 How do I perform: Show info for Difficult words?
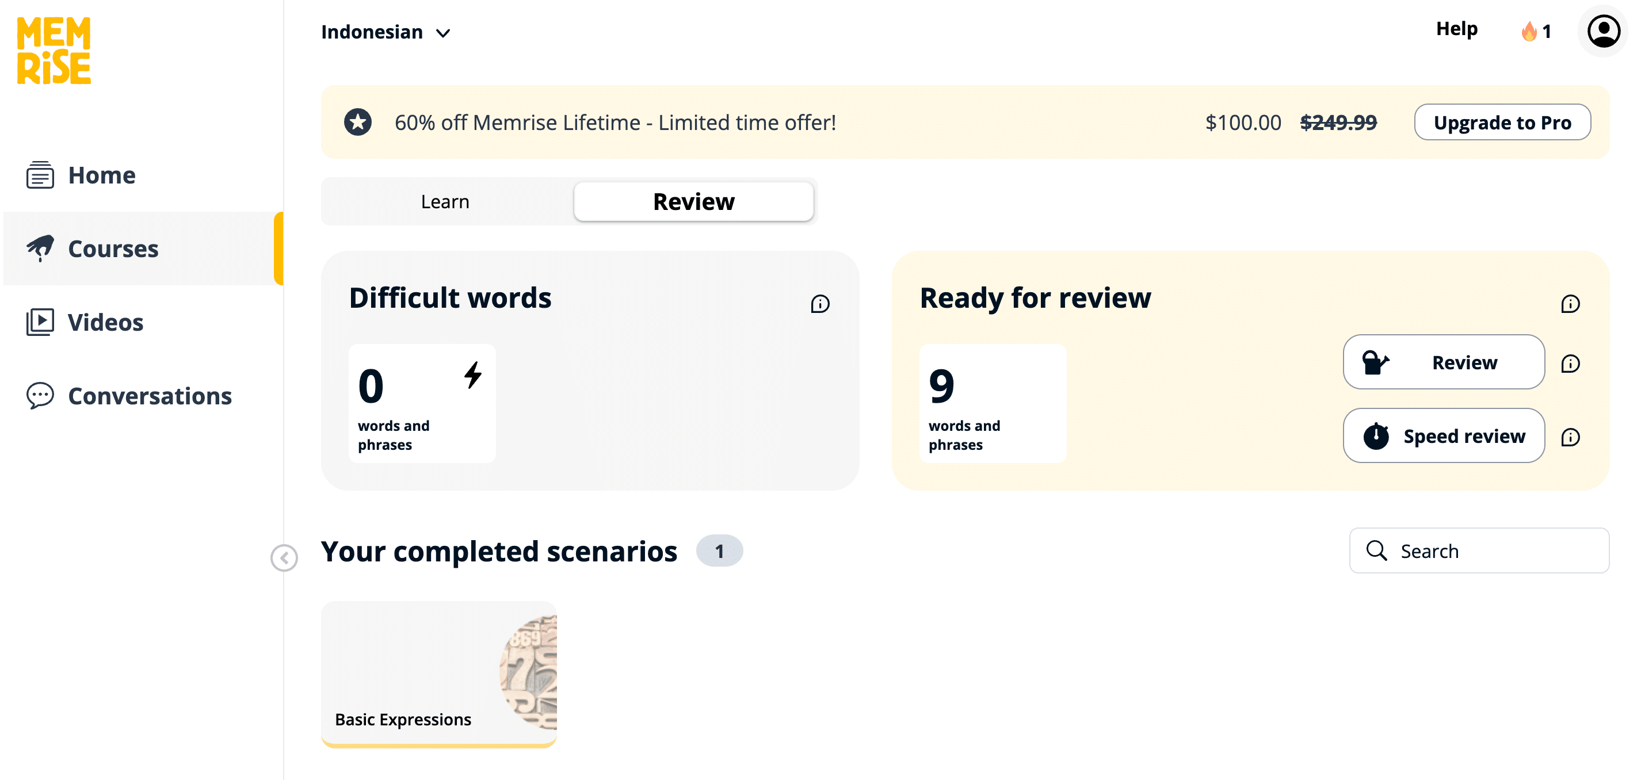tap(820, 304)
